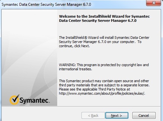Click the yellow Symantec checkmark logo icon
This screenshot has height=121, width=163.
tap(14, 100)
